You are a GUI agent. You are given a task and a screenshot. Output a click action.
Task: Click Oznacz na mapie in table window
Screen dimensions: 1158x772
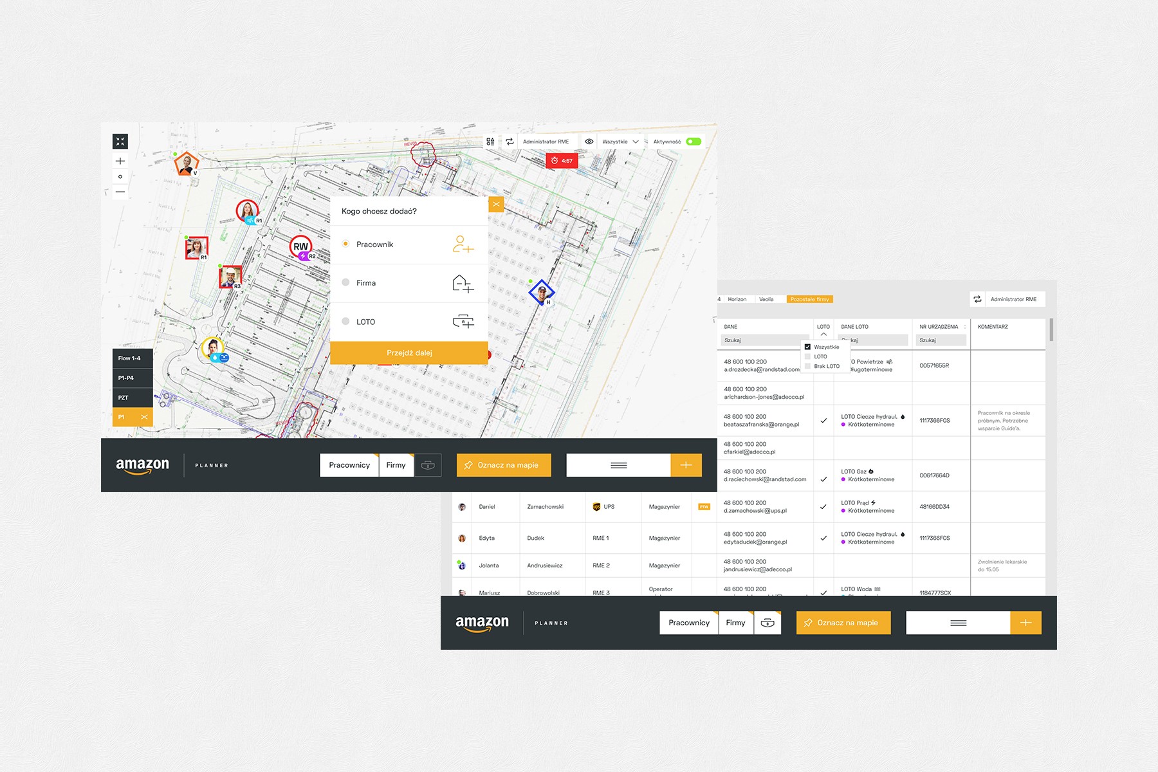pyautogui.click(x=843, y=623)
